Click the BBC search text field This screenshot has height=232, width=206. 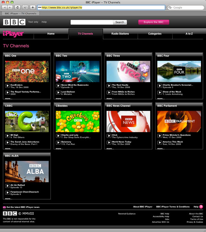point(92,22)
